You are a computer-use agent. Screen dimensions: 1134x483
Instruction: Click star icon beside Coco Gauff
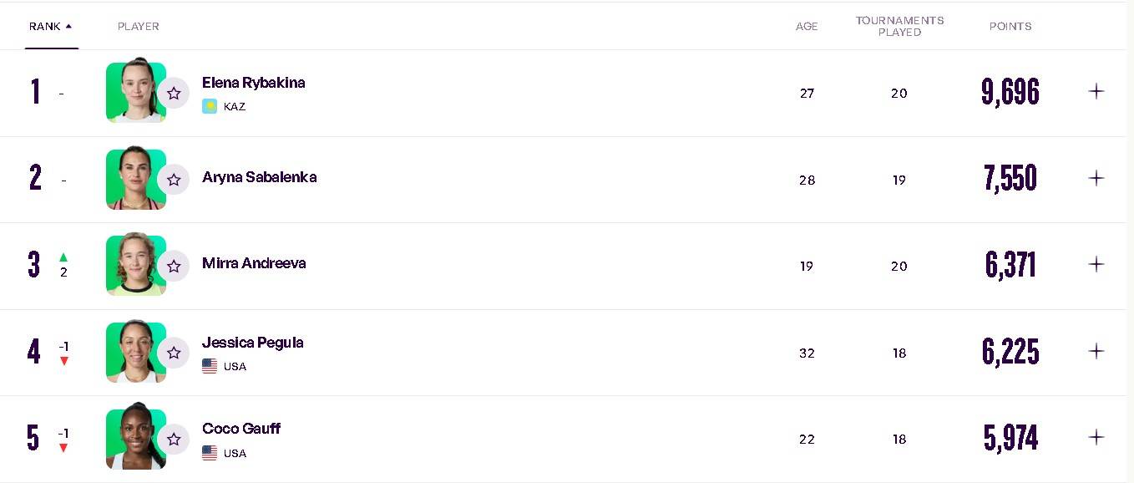(x=174, y=440)
